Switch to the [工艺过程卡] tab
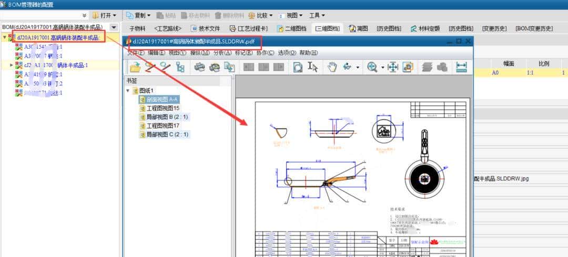The image size is (568, 257). point(248,28)
